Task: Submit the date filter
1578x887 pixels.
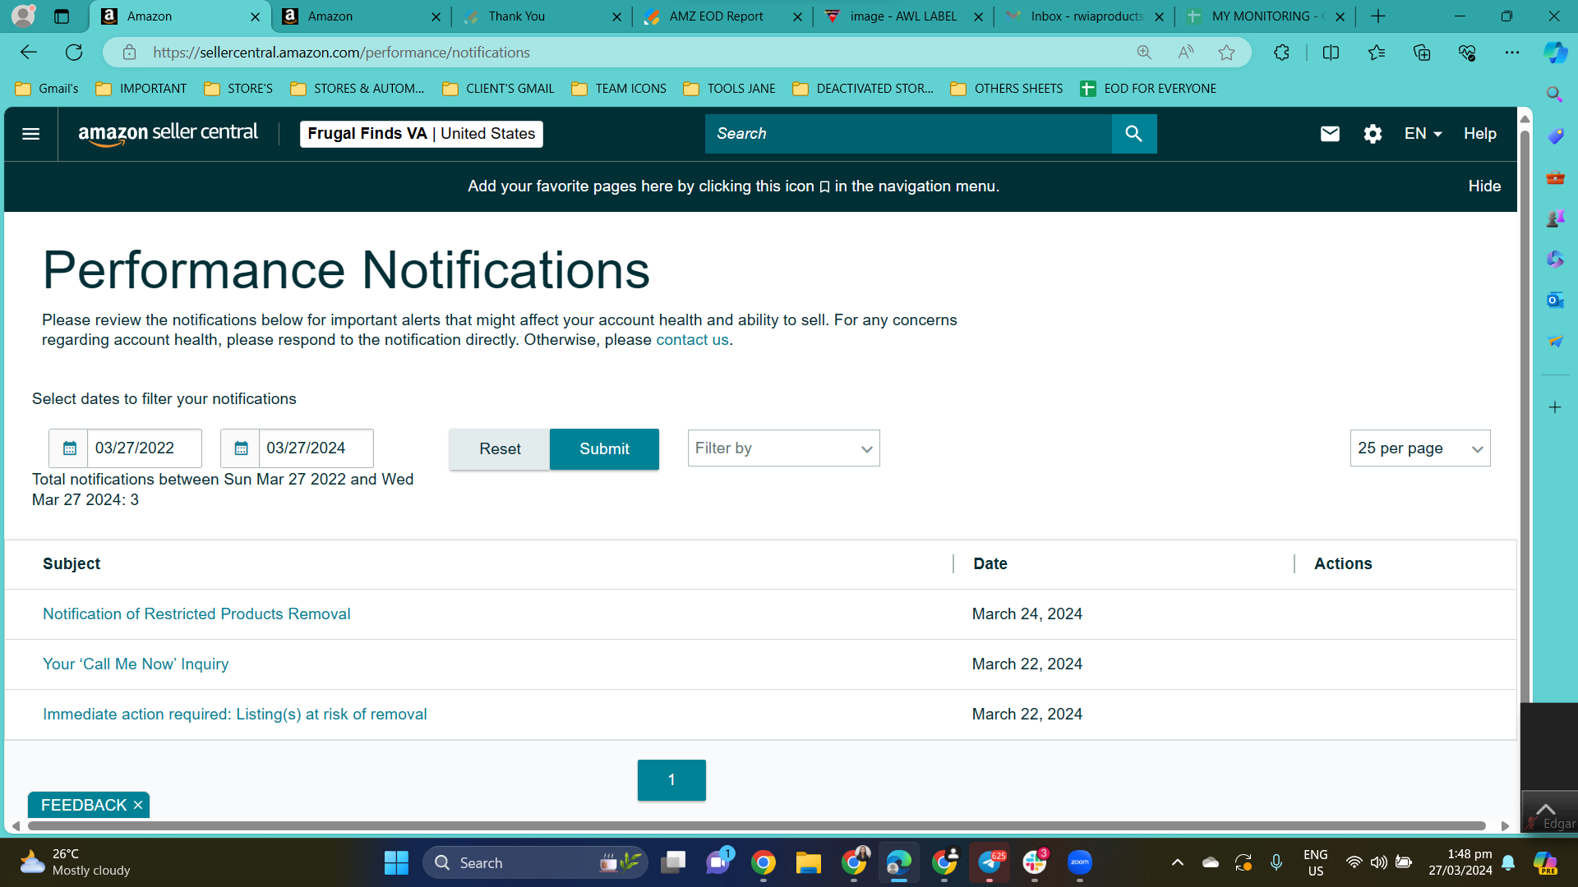Action: click(x=604, y=449)
